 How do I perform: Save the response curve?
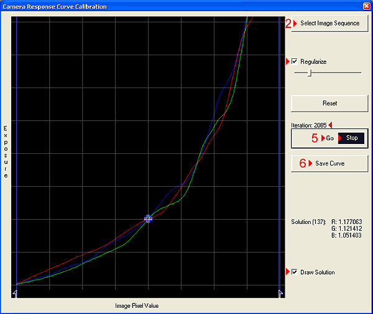click(329, 163)
